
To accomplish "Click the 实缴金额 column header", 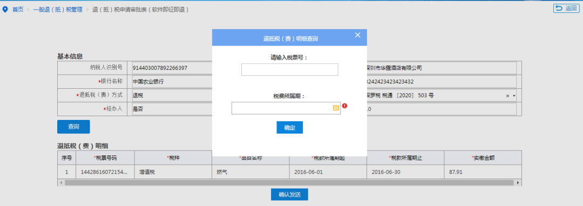I will click(x=483, y=158).
